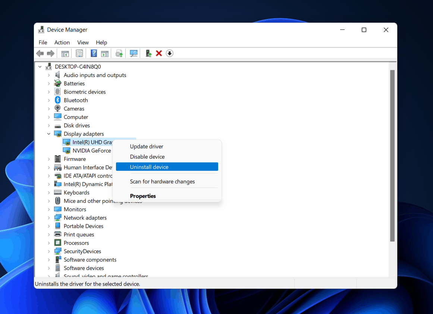
Task: Click the vertical scrollbar of the device list
Action: [x=392, y=155]
